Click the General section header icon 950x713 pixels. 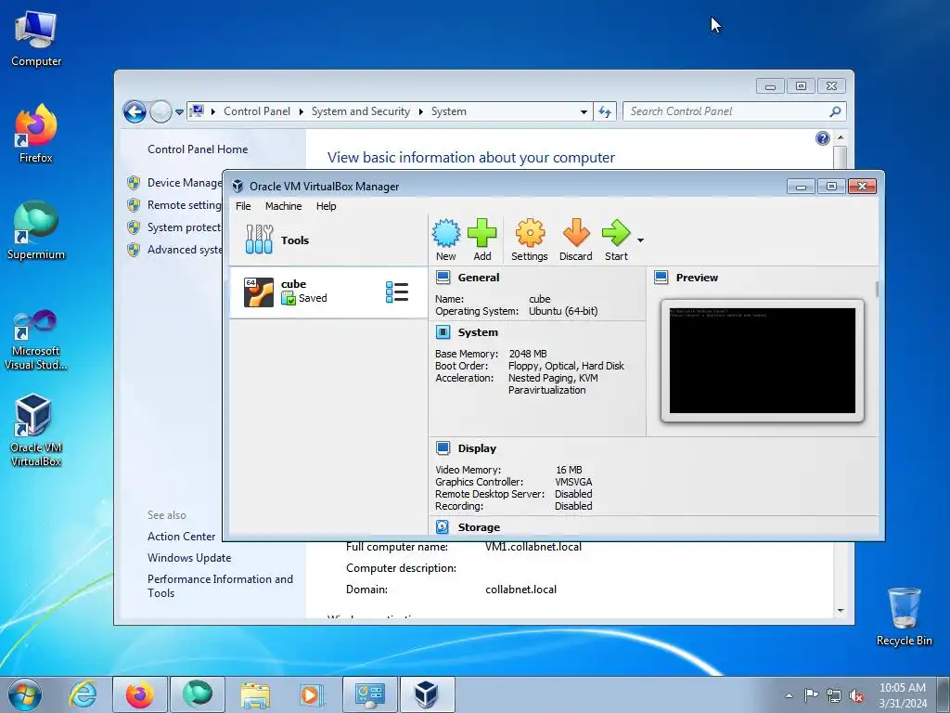coord(443,278)
